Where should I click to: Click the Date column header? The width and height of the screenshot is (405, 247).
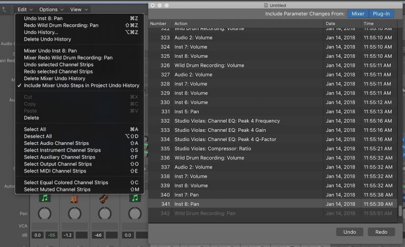point(330,24)
